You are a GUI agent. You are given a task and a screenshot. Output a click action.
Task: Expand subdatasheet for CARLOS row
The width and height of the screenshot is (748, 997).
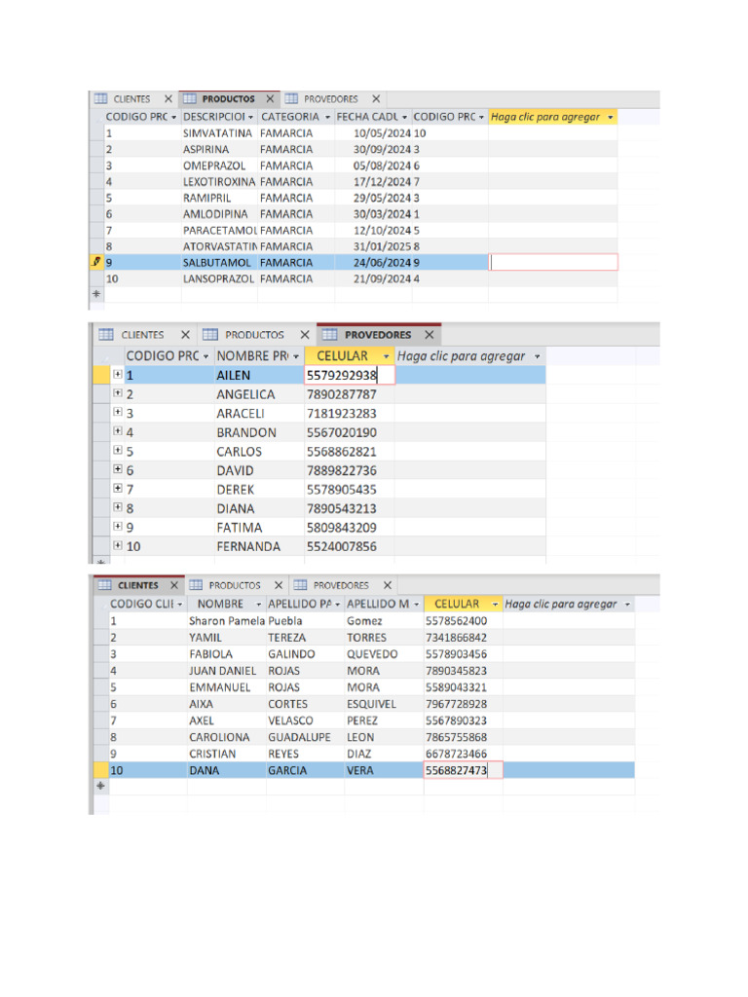click(x=118, y=450)
